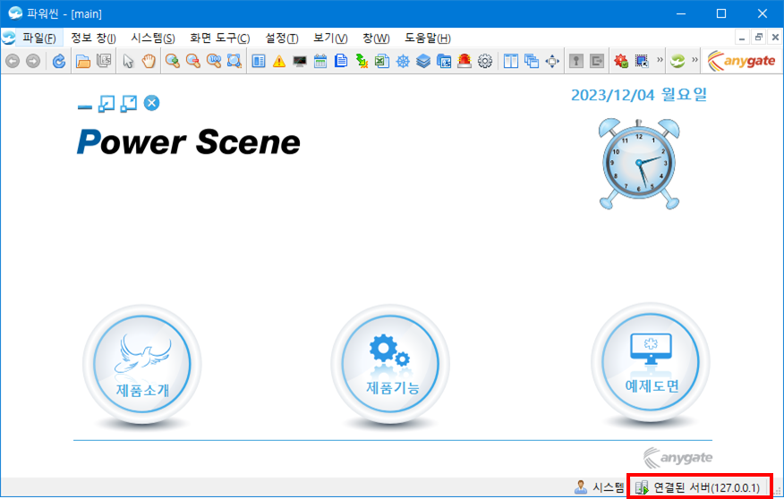784x499 pixels.
Task: Open the 창(W) menu
Action: coord(376,38)
